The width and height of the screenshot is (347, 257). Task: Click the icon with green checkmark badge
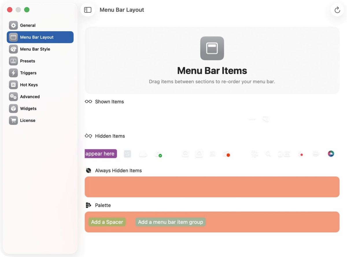point(158,154)
